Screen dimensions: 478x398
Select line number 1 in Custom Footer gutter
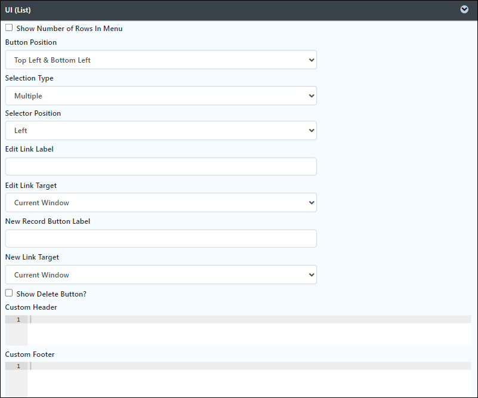point(18,366)
